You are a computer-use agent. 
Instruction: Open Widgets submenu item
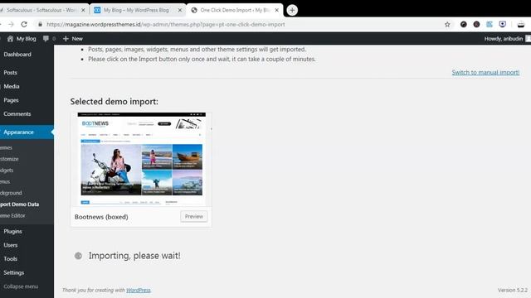tap(7, 171)
